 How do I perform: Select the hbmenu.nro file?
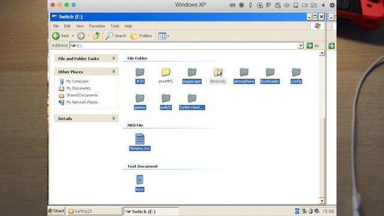140,142
